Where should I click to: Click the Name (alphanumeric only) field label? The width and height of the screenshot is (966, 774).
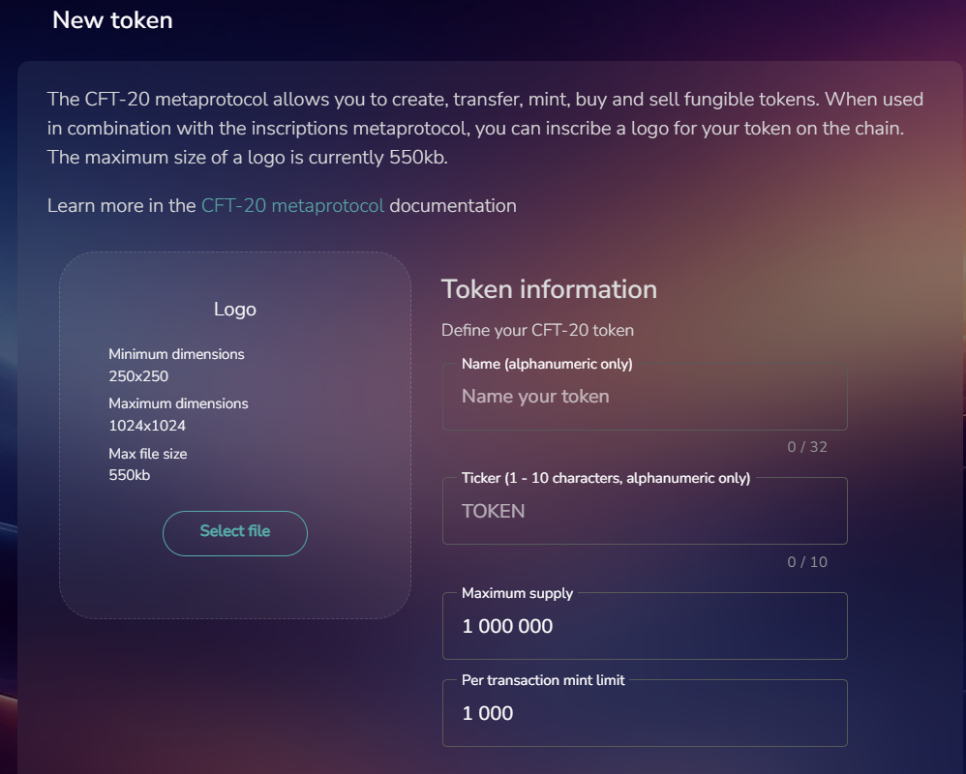[x=547, y=364]
